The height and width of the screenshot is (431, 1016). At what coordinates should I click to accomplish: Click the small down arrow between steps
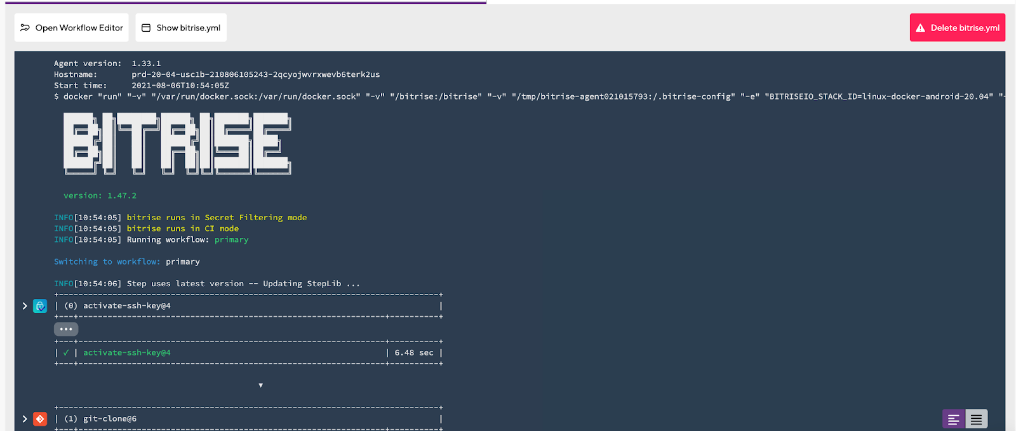pos(260,385)
